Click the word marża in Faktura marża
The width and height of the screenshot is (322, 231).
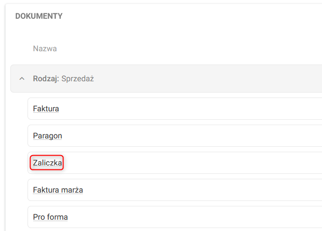(72, 190)
